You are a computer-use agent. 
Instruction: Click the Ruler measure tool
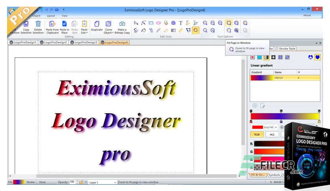click(181, 30)
